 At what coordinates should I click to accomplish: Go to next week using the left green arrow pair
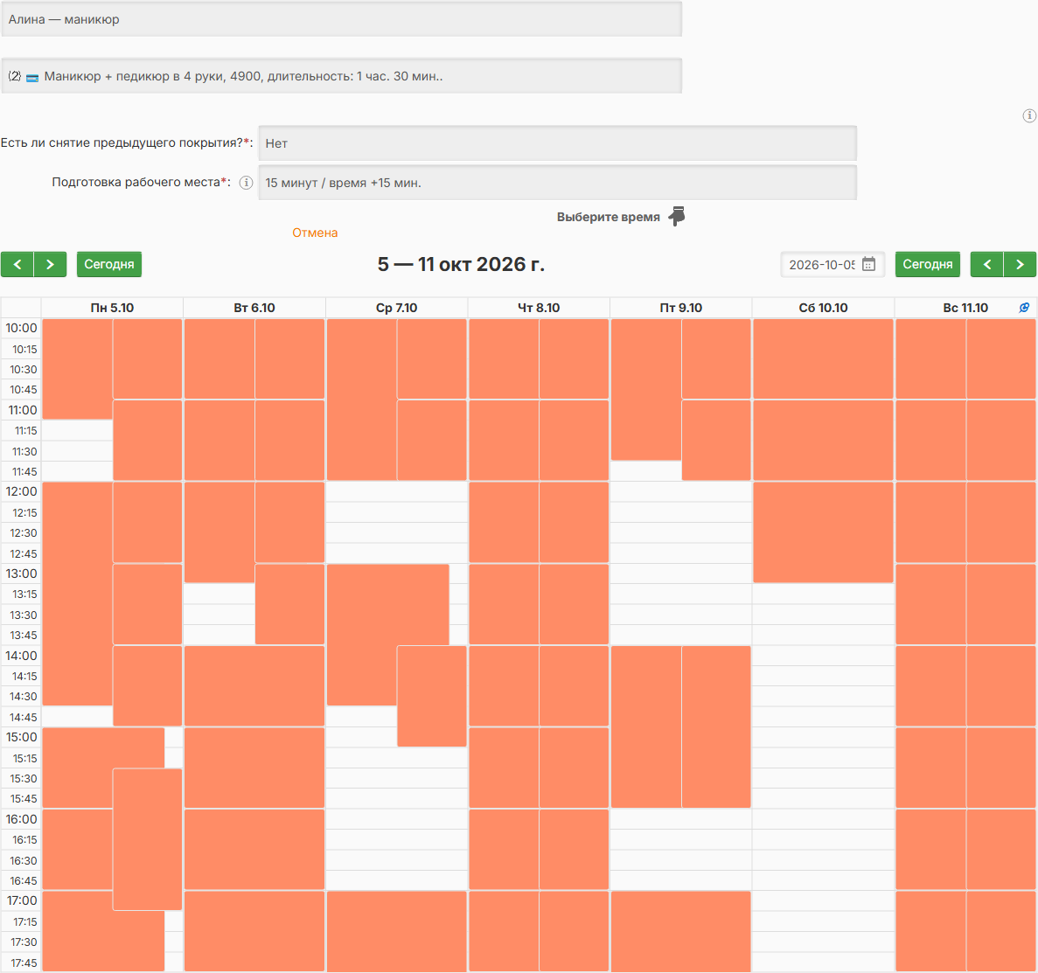click(x=51, y=264)
